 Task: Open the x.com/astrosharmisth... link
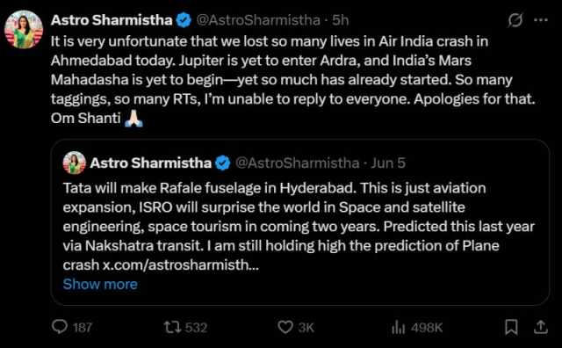[181, 265]
